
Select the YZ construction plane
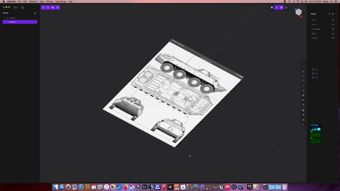tap(315, 73)
